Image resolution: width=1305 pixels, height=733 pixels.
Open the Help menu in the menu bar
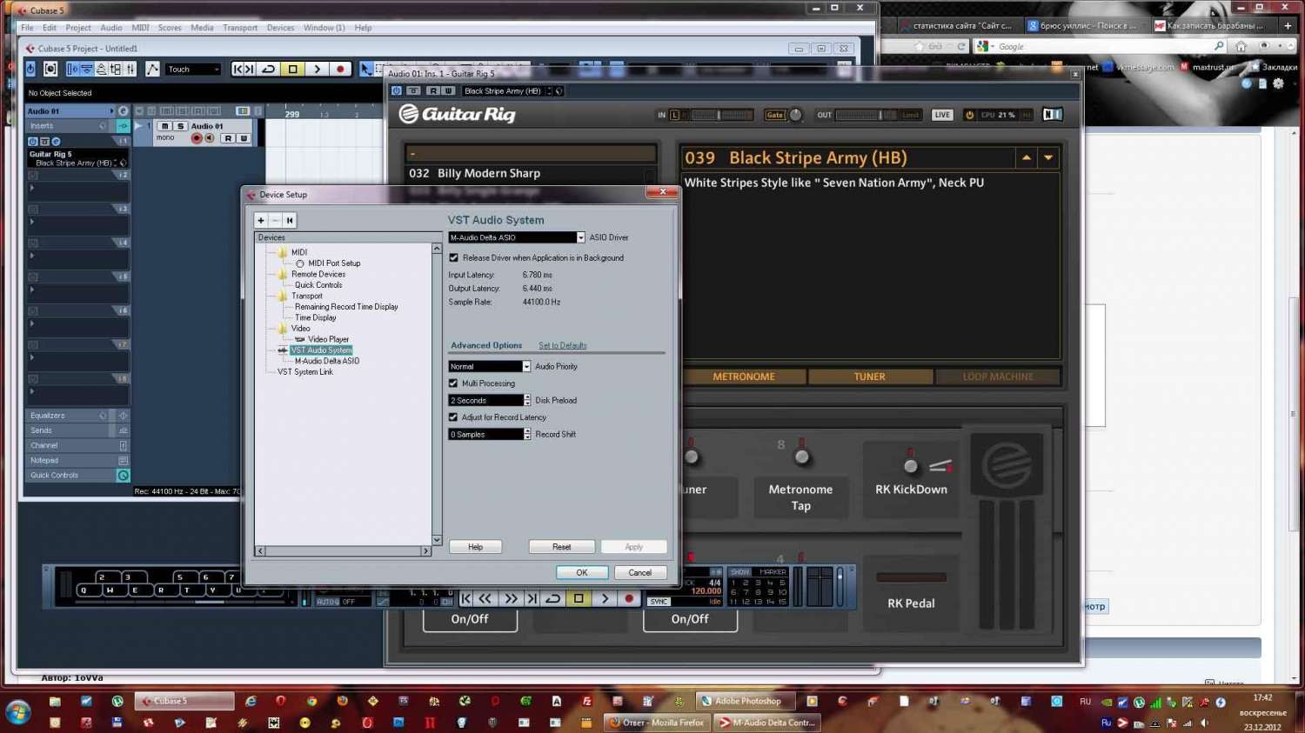pyautogui.click(x=363, y=28)
